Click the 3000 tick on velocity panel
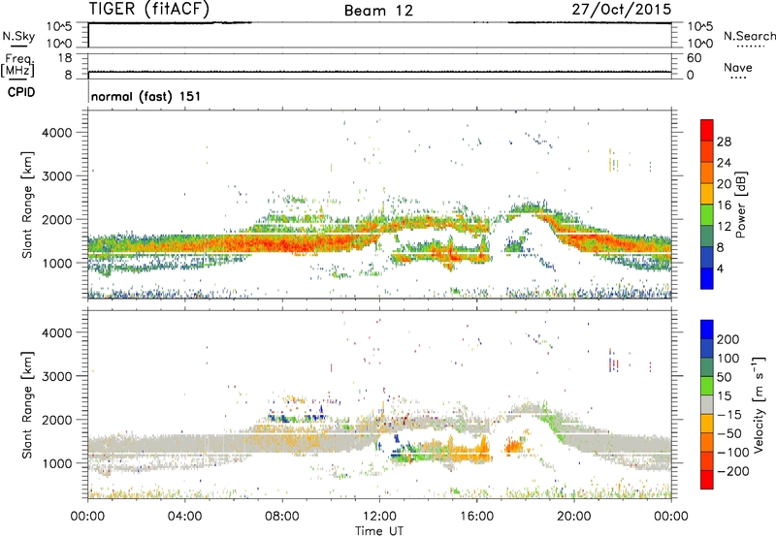This screenshot has height=537, width=776. pos(56,376)
